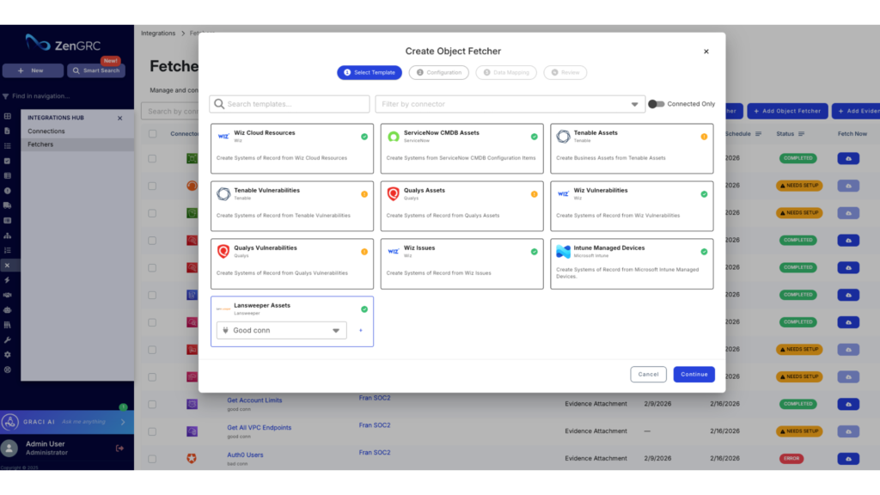Click the settings gear icon in left sidebar
880x495 pixels.
pyautogui.click(x=7, y=355)
